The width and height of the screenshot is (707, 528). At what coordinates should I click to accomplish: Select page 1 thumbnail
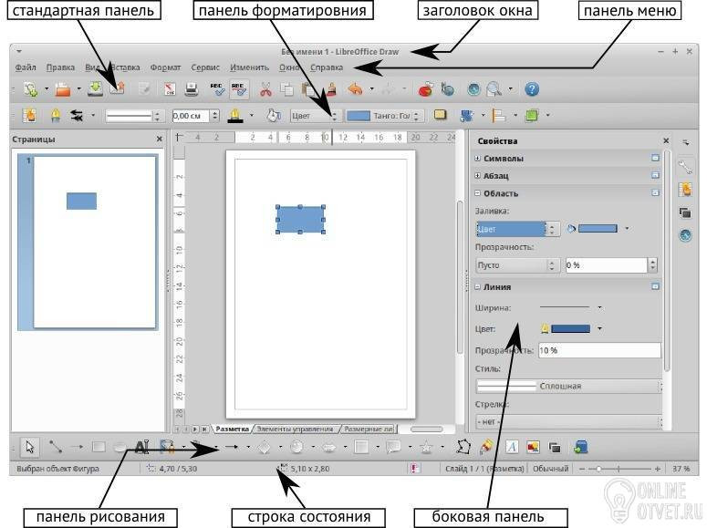click(88, 242)
